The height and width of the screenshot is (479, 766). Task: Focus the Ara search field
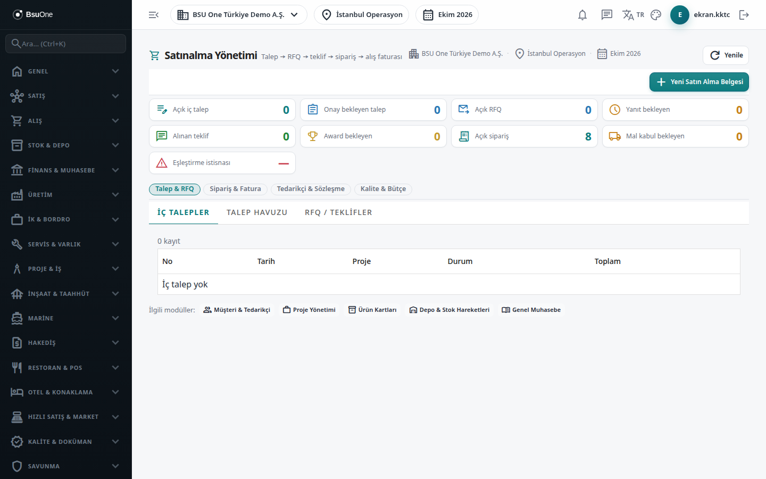[66, 44]
